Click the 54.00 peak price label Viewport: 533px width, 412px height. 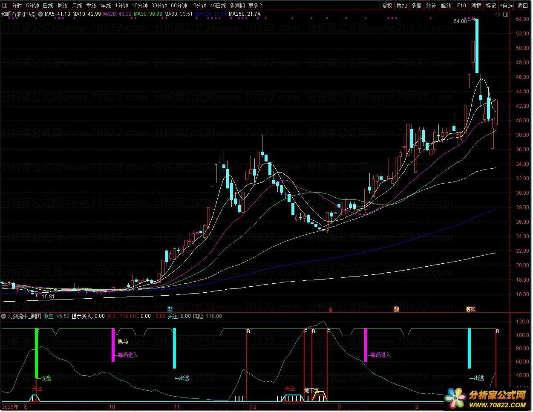tap(460, 21)
